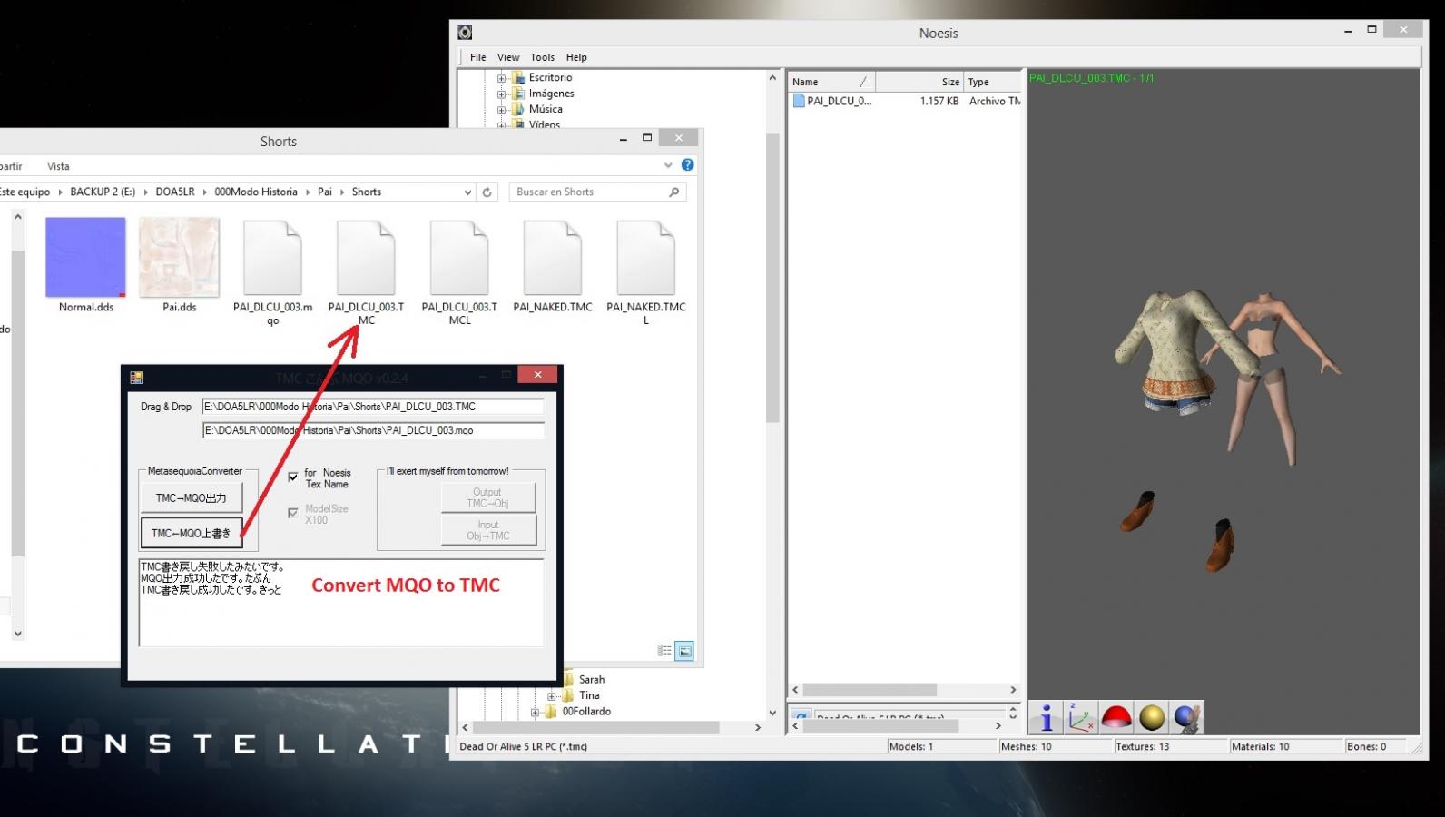Click the yellow sphere icon in Noesis toolbar
Screen dimensions: 1445x817
[x=1151, y=718]
